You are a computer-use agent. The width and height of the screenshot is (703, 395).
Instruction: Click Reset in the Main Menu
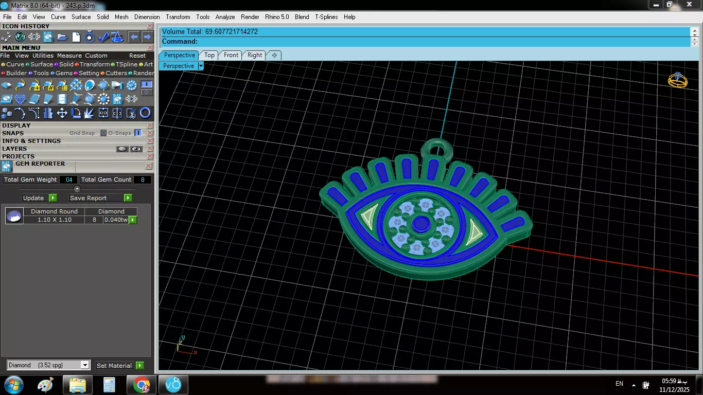click(137, 56)
